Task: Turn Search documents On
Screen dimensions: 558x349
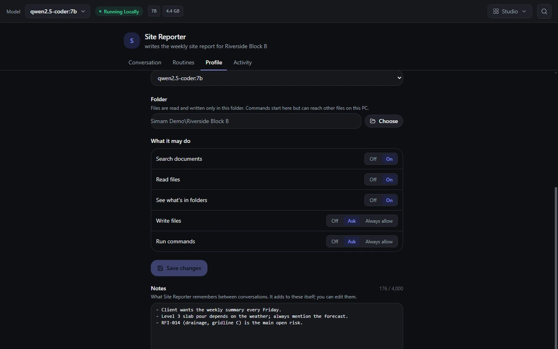Action: coord(389,159)
